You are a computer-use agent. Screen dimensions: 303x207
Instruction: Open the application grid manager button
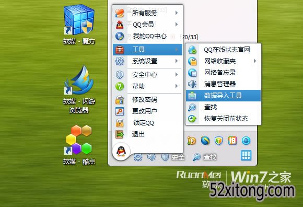[246, 155]
